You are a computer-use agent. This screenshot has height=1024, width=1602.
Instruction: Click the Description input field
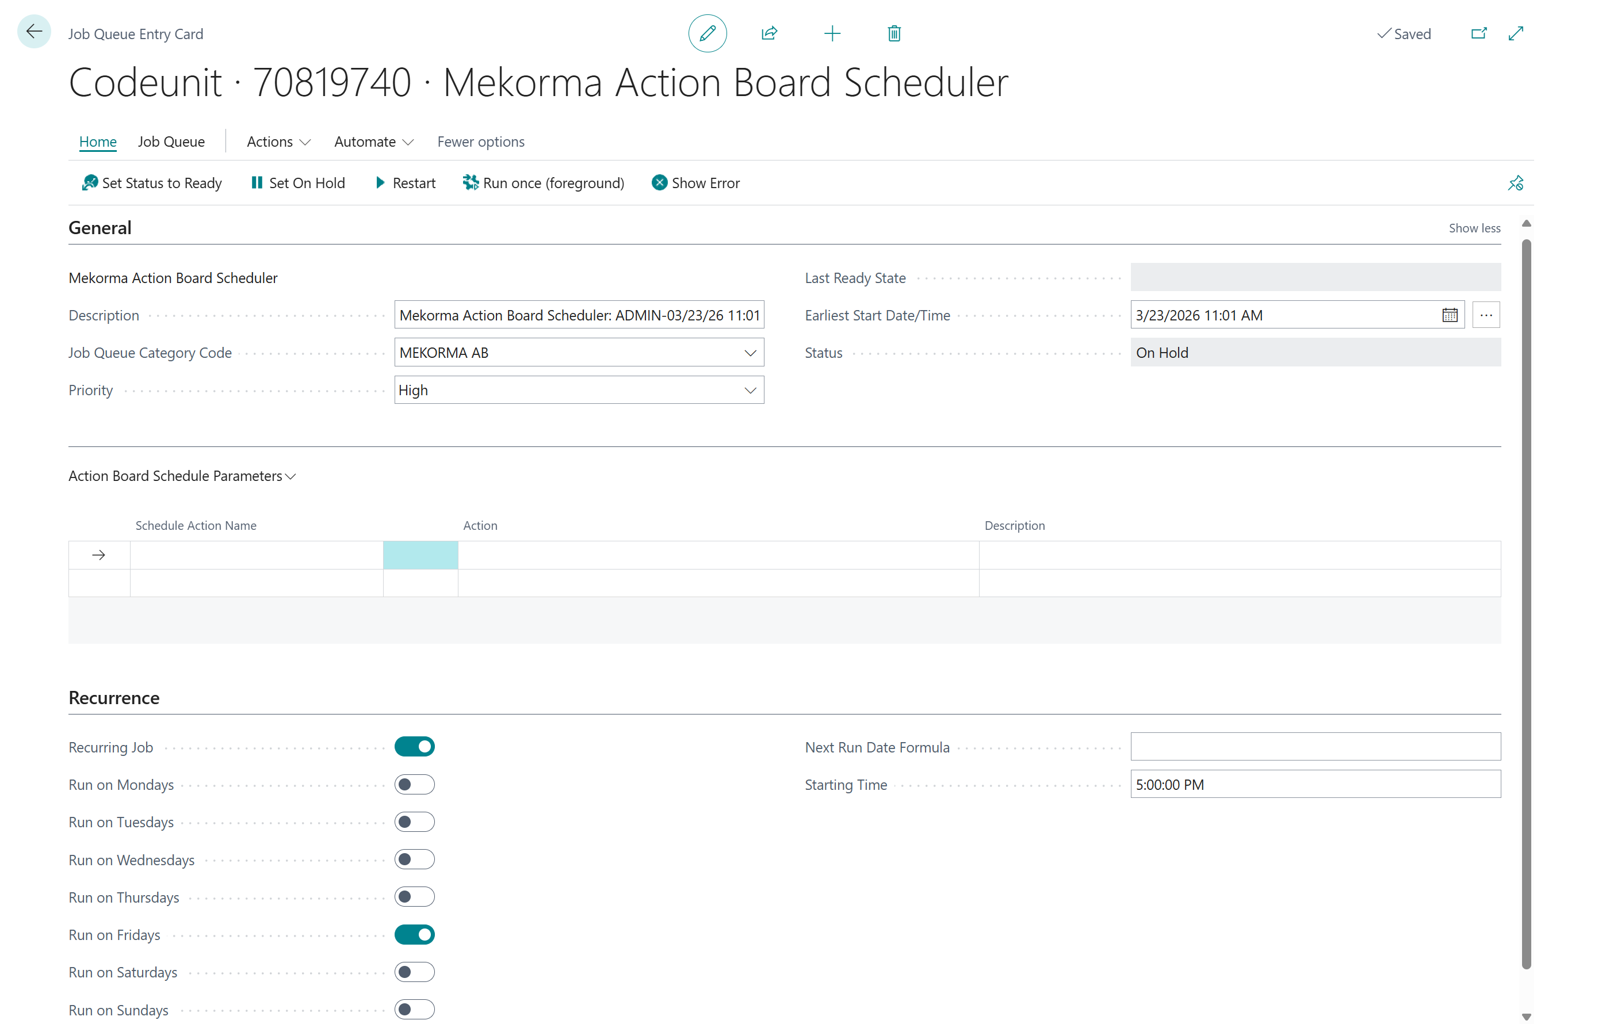[579, 315]
